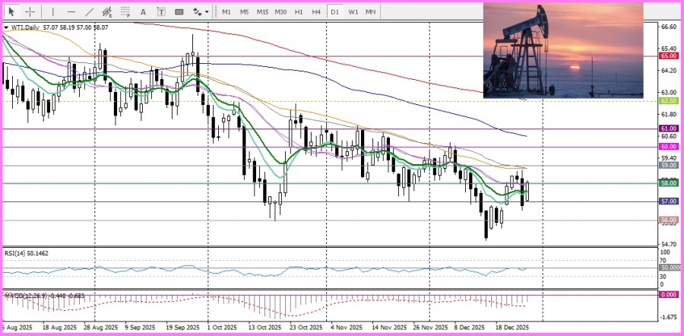
Task: Open the arrows/shapes dropdown
Action: tap(200, 12)
